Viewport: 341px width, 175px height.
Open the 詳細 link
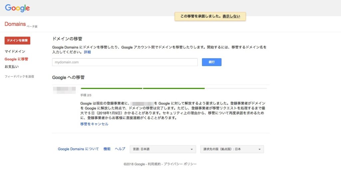click(x=88, y=52)
